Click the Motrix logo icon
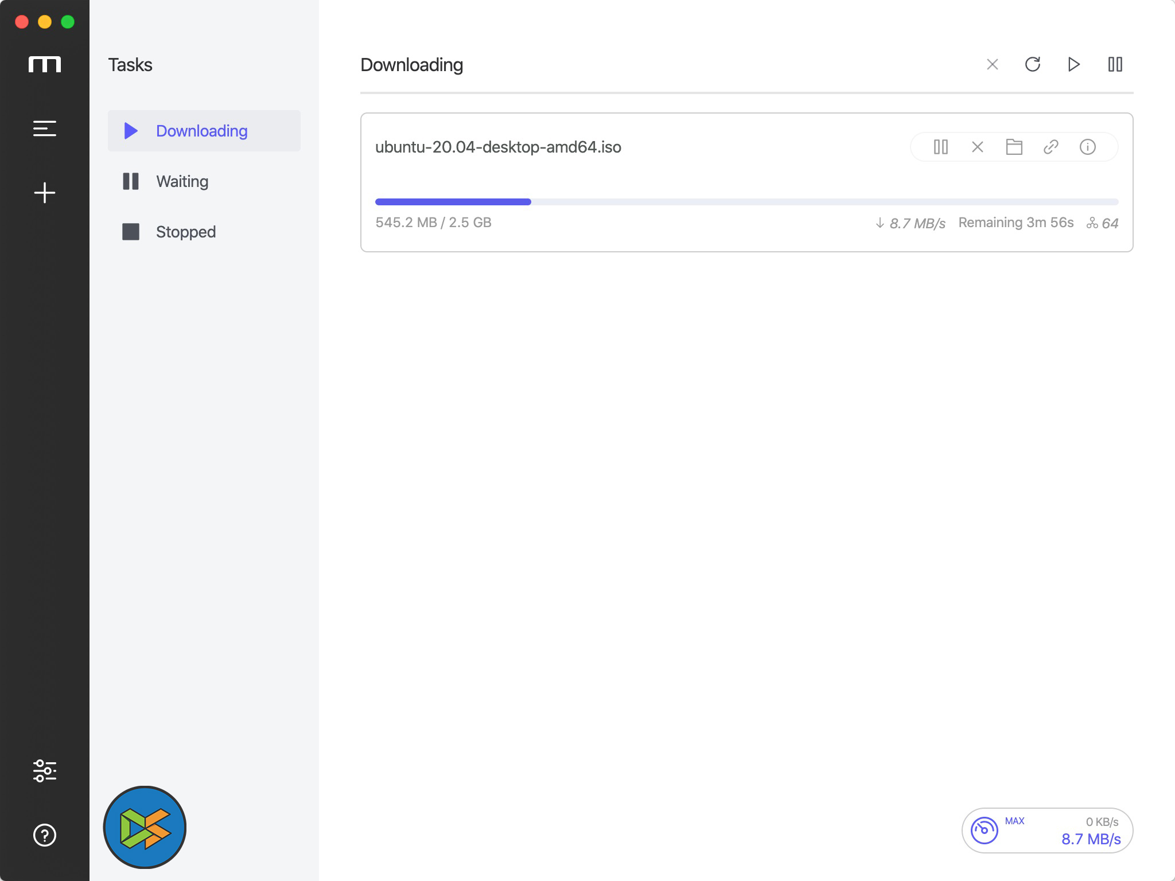 coord(45,64)
